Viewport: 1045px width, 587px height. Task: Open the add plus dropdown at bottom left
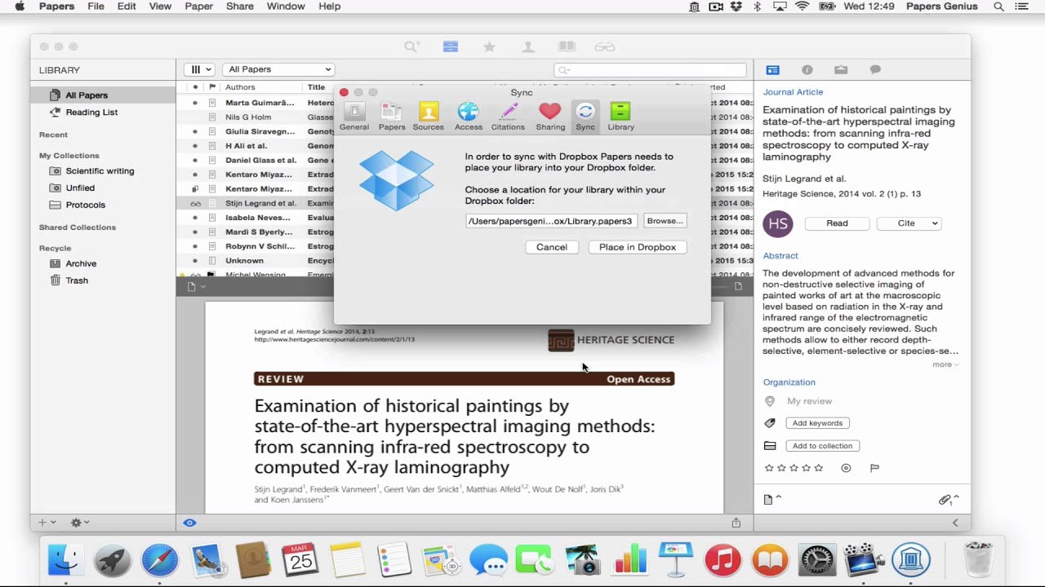[x=47, y=523]
